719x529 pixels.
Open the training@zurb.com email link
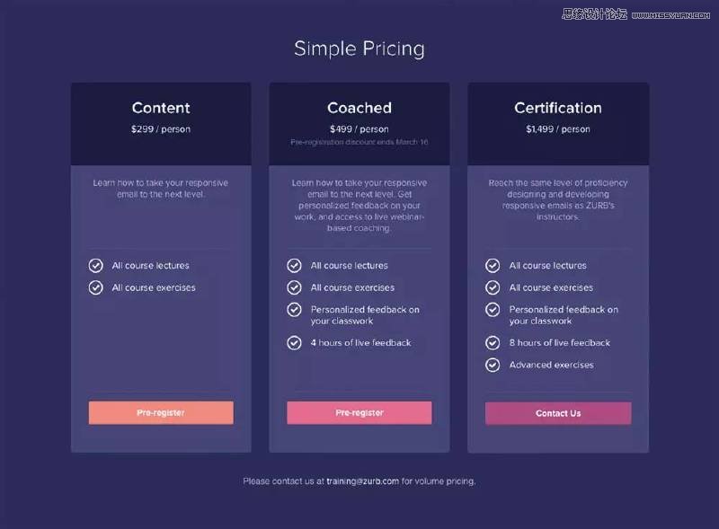[x=363, y=481]
